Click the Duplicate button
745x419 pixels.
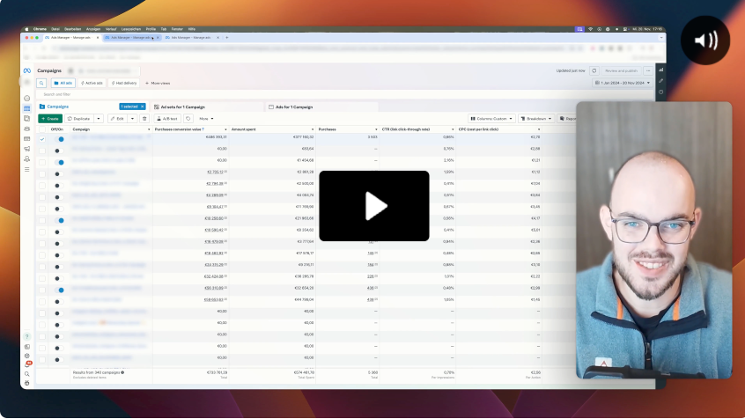[x=79, y=119]
